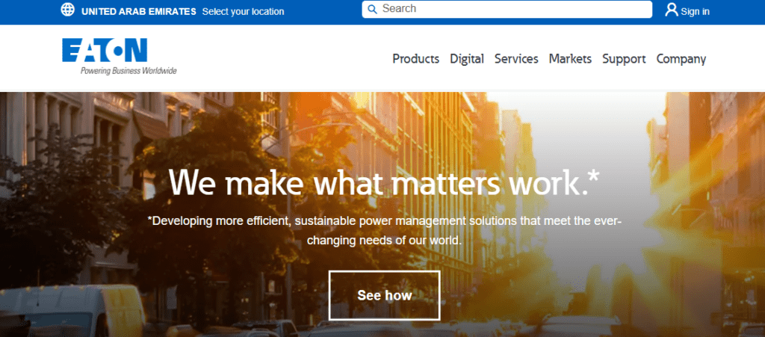Click the search magnifier icon

click(x=372, y=9)
